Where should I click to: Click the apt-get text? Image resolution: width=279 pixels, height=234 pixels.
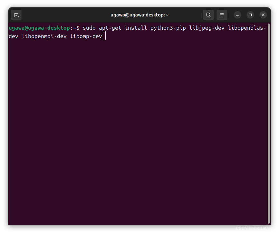pos(110,28)
